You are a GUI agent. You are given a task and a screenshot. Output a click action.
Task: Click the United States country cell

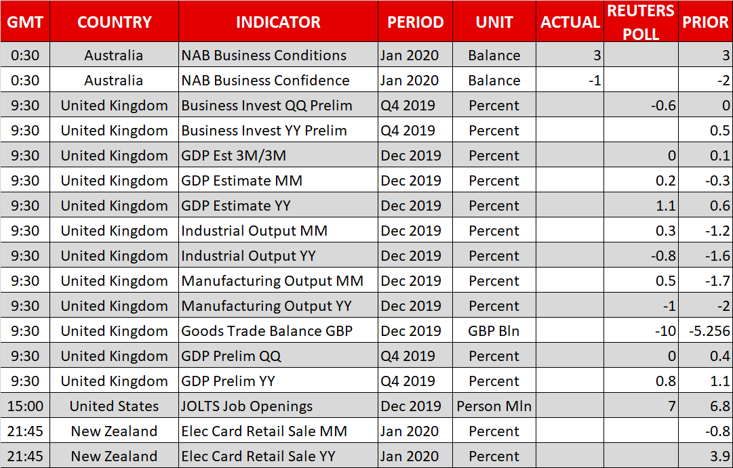[x=114, y=406]
